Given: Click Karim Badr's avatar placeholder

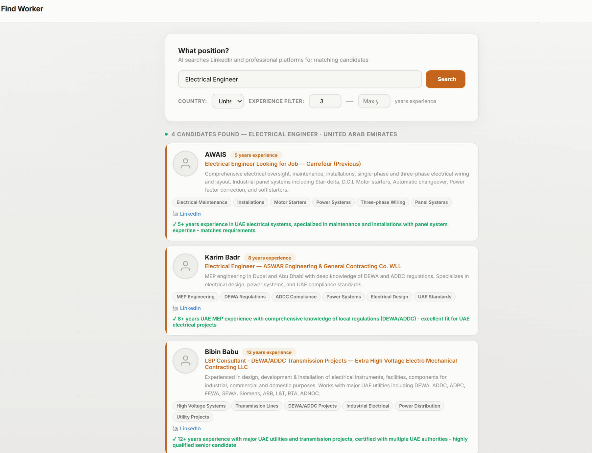Looking at the screenshot, I should tap(185, 266).
